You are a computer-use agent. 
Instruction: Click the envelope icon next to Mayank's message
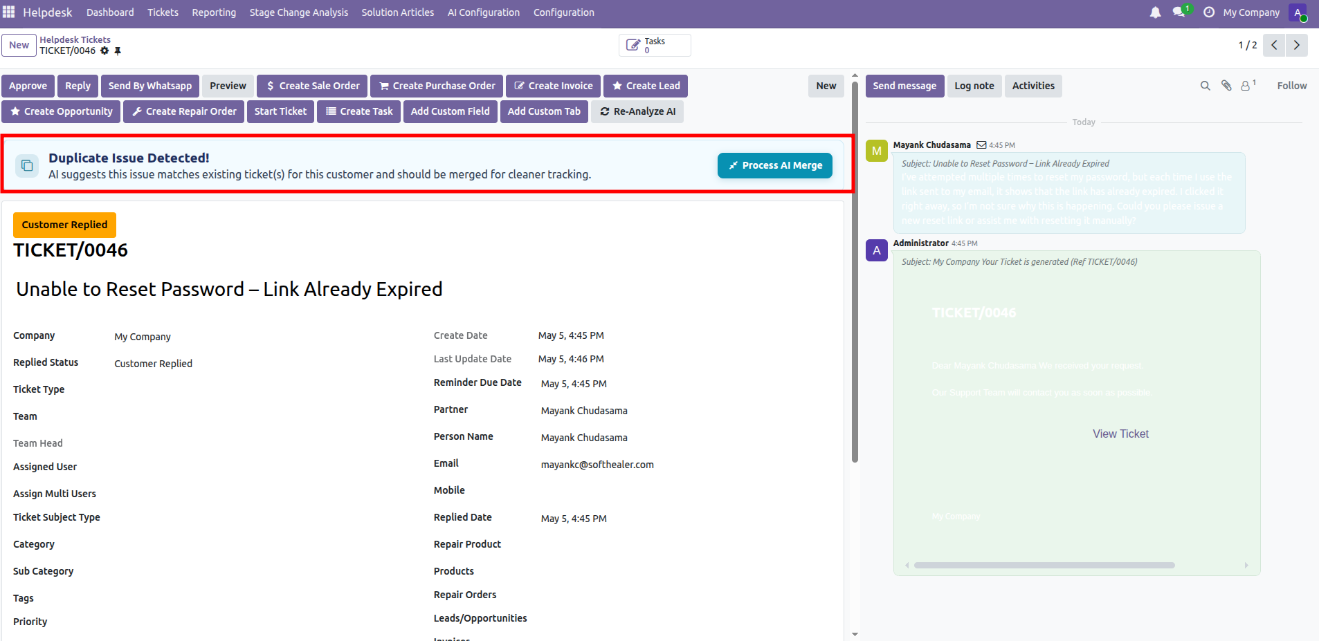click(981, 145)
